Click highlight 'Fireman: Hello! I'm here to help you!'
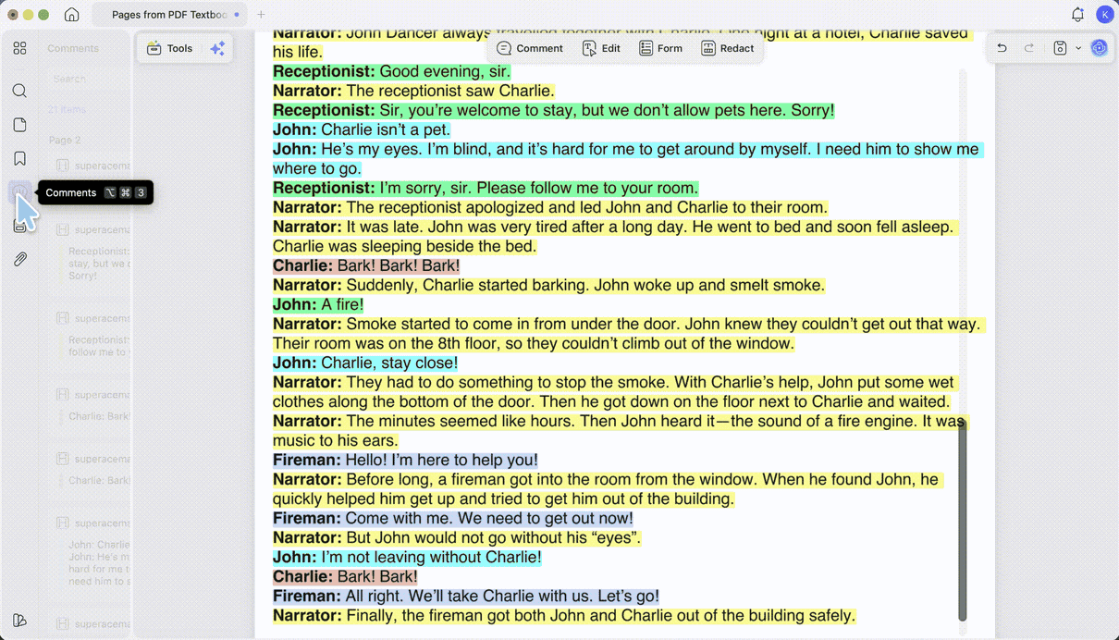The height and width of the screenshot is (640, 1119). tap(405, 460)
